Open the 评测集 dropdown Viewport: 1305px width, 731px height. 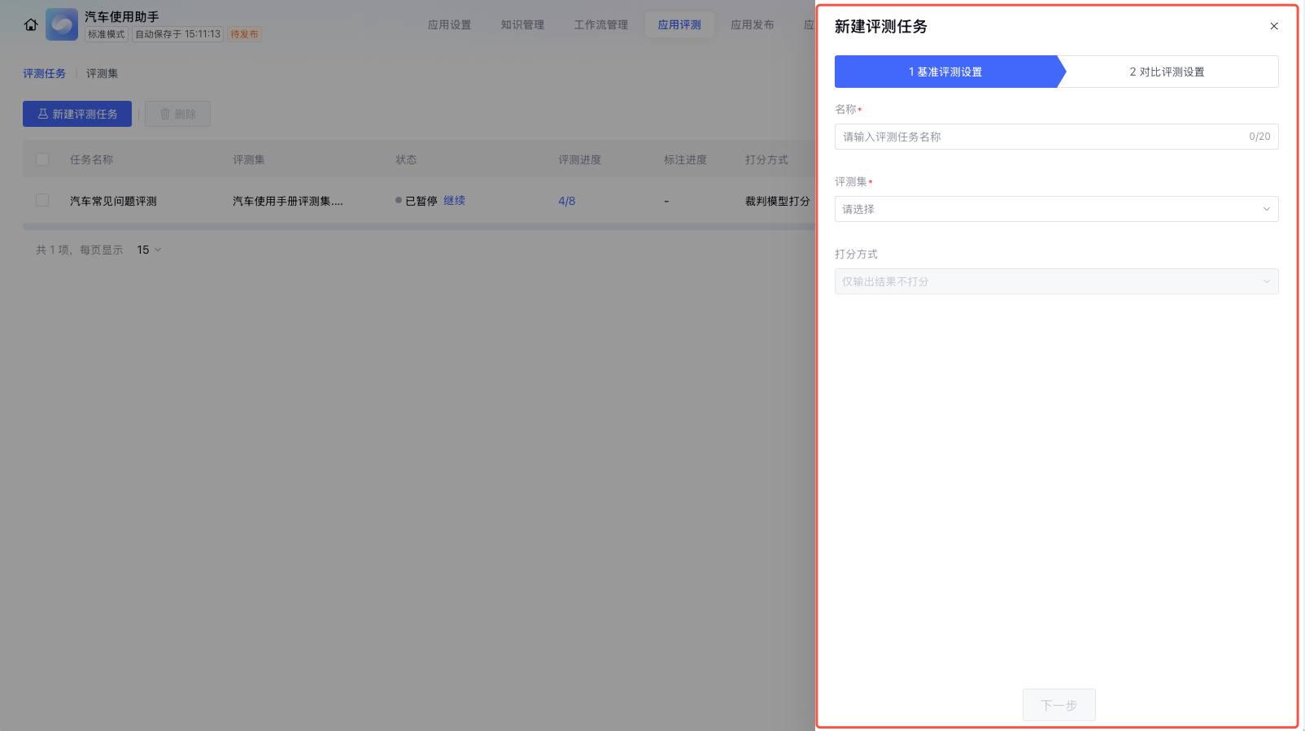pos(1056,209)
